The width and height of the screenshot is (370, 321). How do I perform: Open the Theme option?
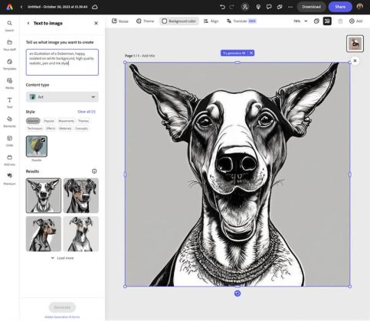click(x=145, y=21)
